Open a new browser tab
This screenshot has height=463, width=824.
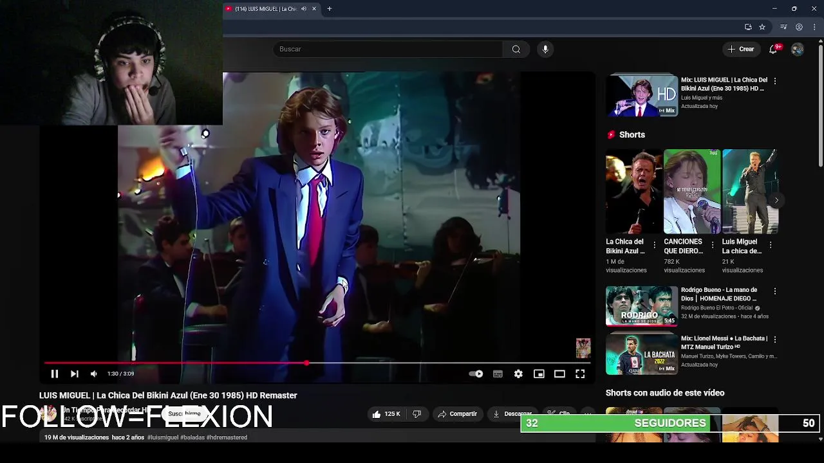click(x=330, y=9)
